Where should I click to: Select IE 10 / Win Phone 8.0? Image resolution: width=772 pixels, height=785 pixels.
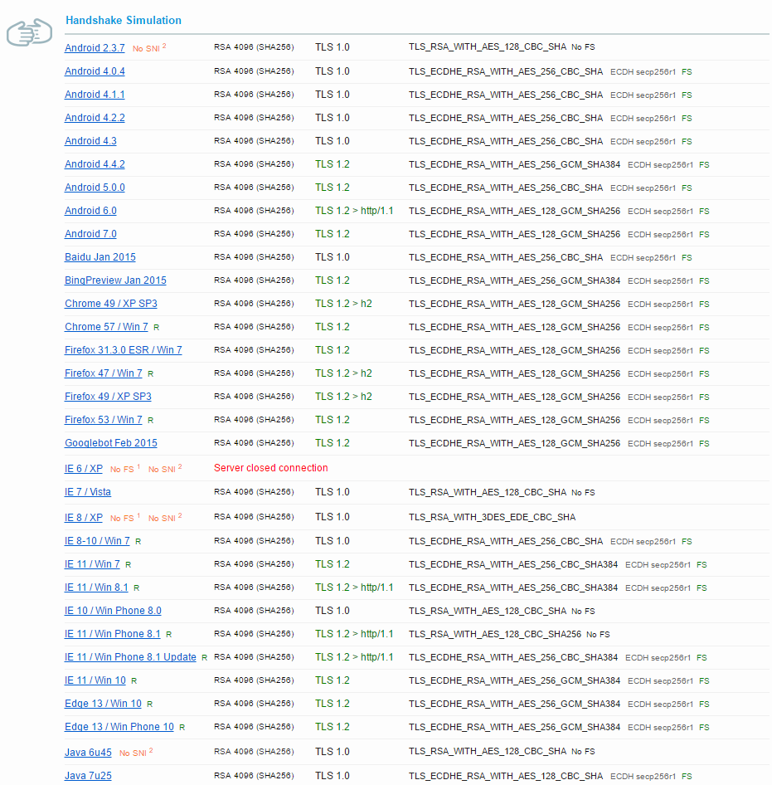coord(113,611)
